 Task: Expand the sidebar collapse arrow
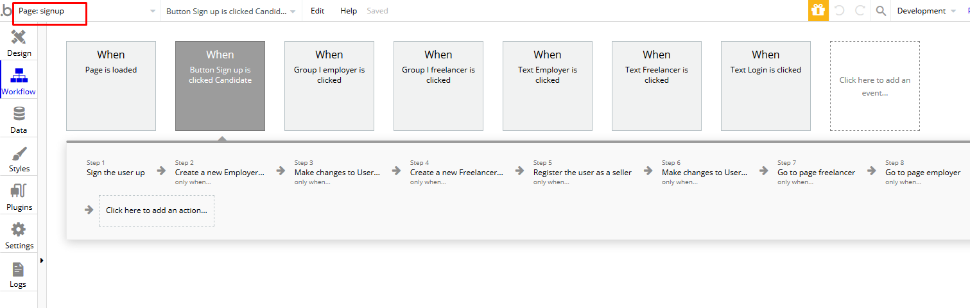(42, 261)
